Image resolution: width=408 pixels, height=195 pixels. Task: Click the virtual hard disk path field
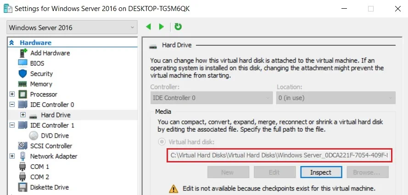279,156
